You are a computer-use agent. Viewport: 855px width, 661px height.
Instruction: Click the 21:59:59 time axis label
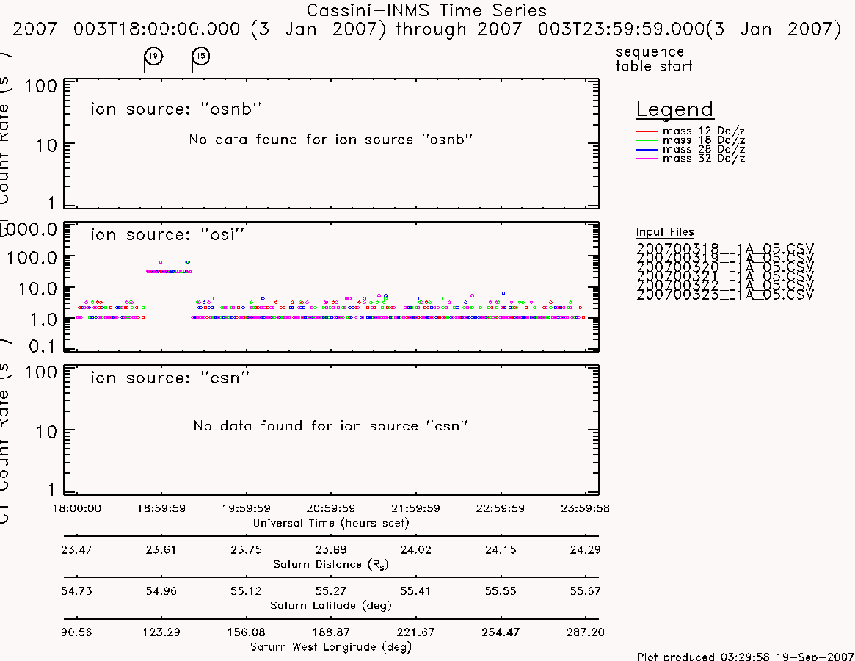pyautogui.click(x=415, y=508)
